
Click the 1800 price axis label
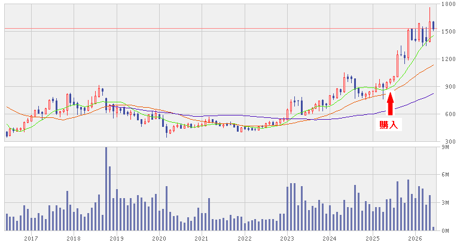(x=448, y=4)
